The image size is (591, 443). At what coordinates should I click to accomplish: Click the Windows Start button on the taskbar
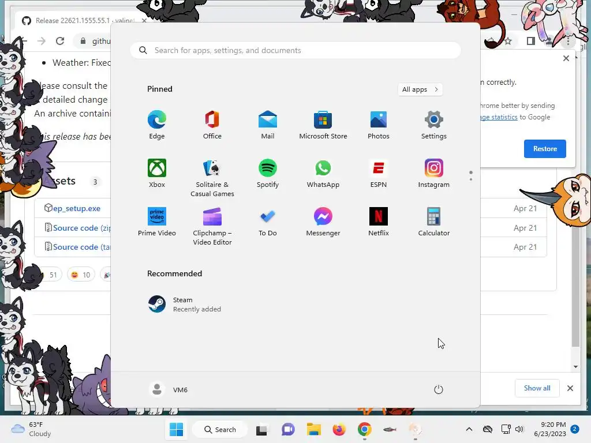pyautogui.click(x=177, y=429)
